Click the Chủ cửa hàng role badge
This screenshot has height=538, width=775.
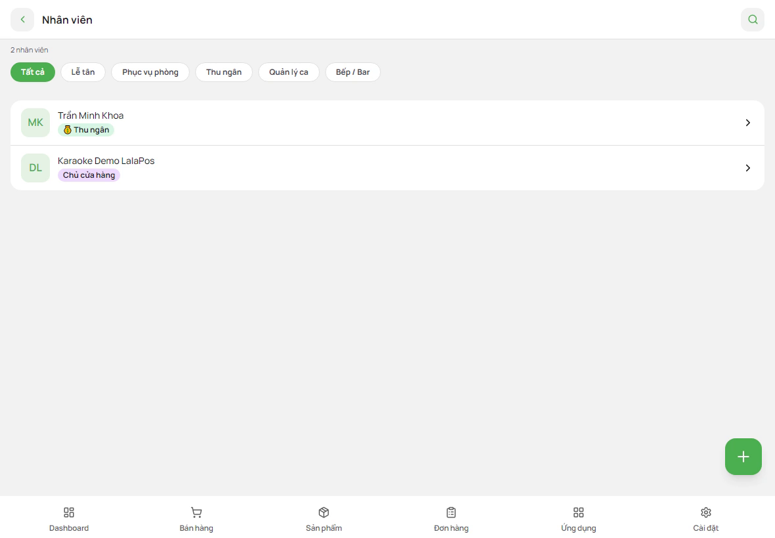(x=89, y=175)
